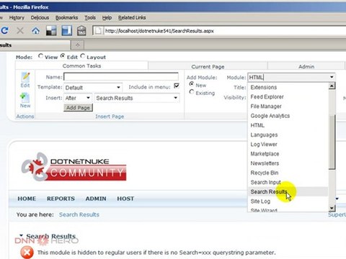Open the Search Results page dropdown
The width and height of the screenshot is (346, 259).
[137, 98]
